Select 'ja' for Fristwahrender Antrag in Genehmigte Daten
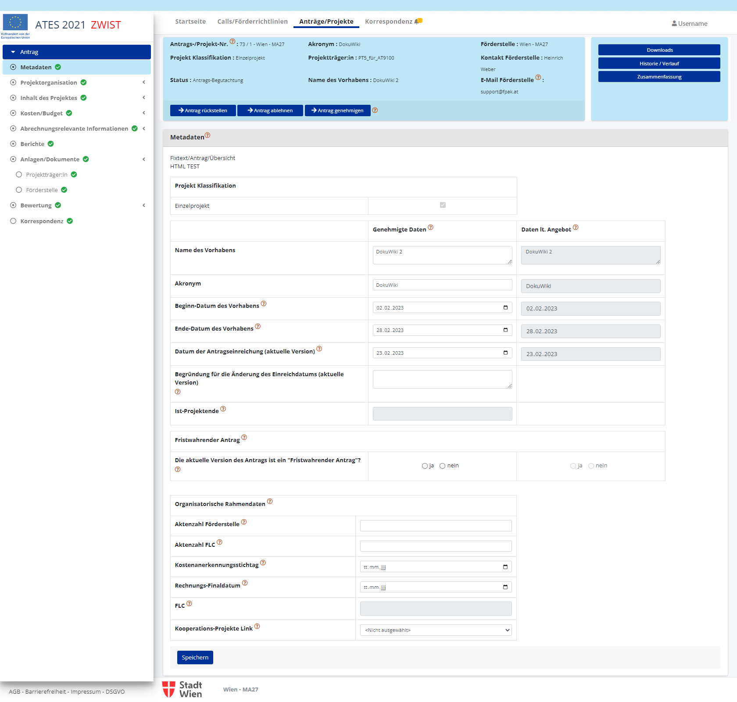This screenshot has width=737, height=702. 425,466
